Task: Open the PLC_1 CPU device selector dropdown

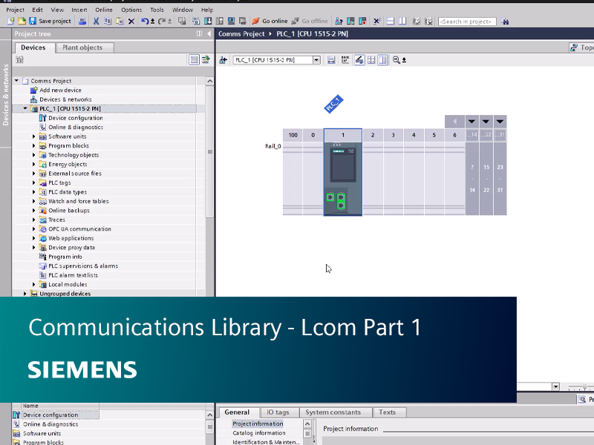Action: [317, 60]
